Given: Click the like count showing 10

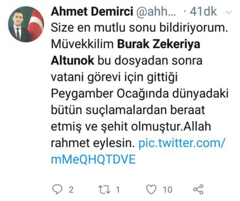Looking at the screenshot, I should (168, 190).
